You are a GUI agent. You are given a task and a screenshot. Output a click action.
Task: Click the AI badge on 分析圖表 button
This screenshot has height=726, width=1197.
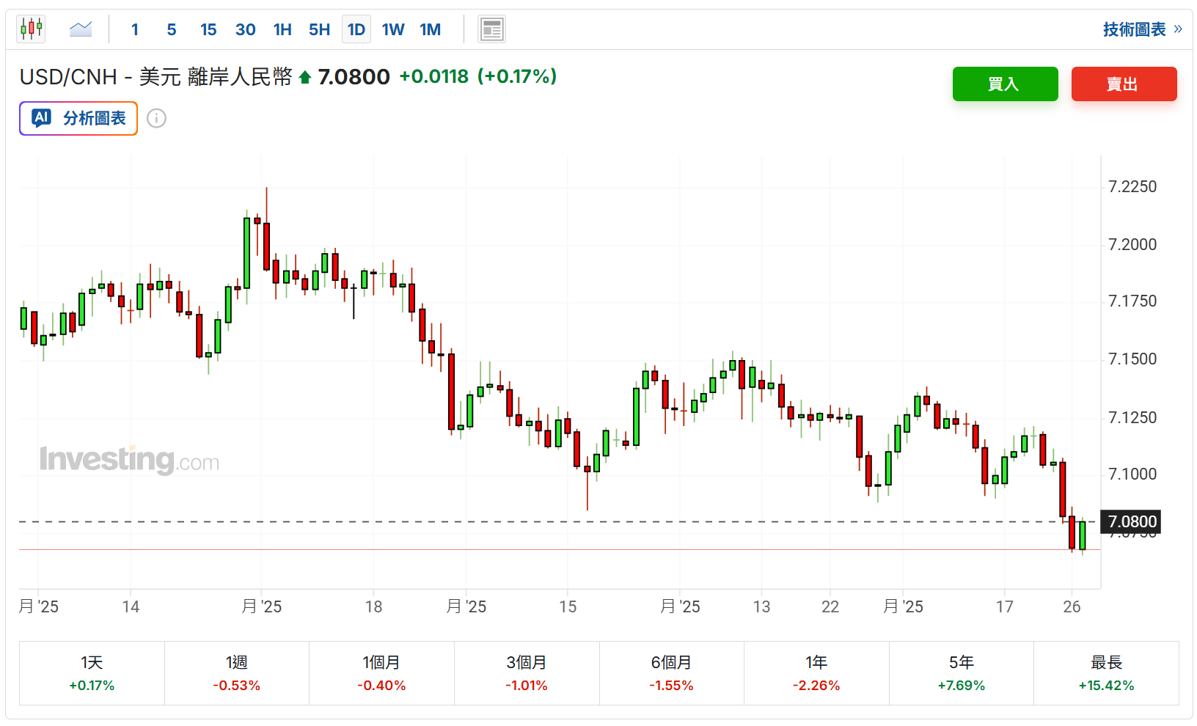point(41,118)
